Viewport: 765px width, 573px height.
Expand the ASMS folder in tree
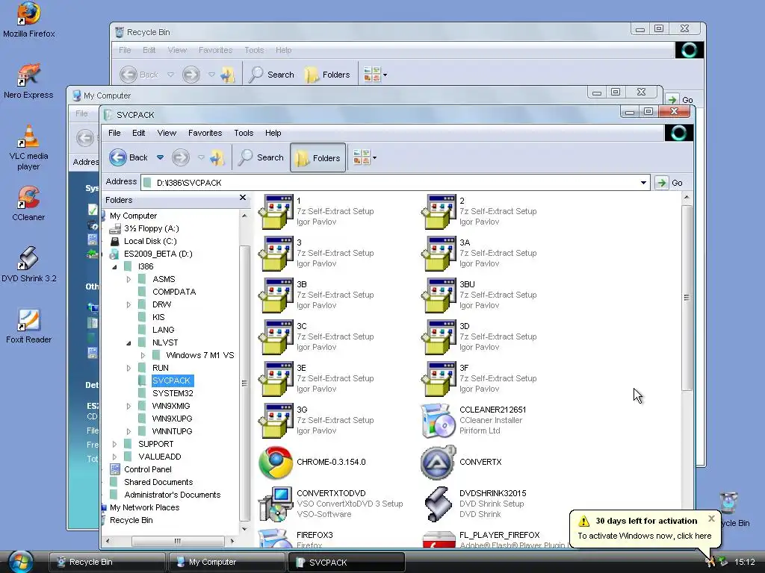click(x=128, y=279)
